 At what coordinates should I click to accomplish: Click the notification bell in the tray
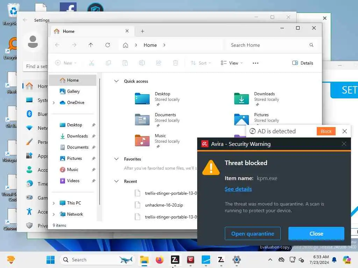pyautogui.click(x=334, y=260)
